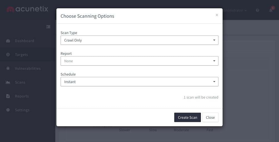Collapse sidebar with the hamburger icon

pyautogui.click(x=48, y=27)
